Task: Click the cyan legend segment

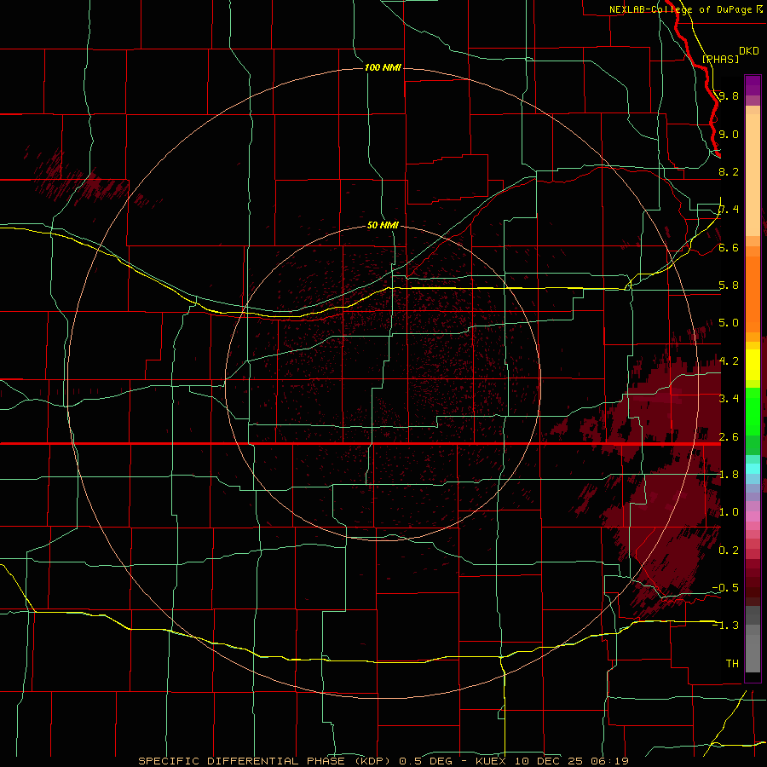Action: 753,469
